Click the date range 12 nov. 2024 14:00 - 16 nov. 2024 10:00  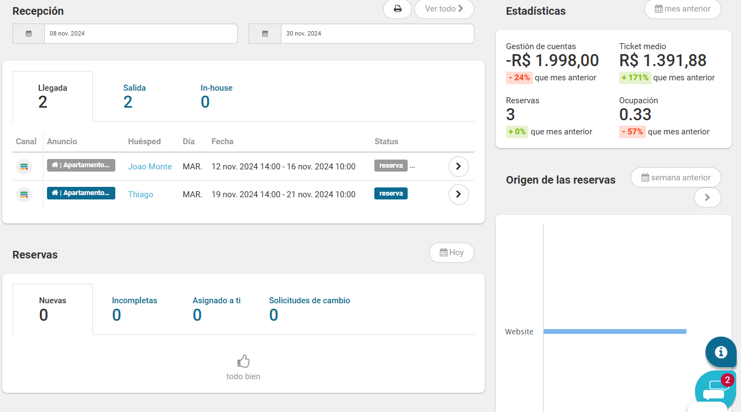click(x=284, y=167)
